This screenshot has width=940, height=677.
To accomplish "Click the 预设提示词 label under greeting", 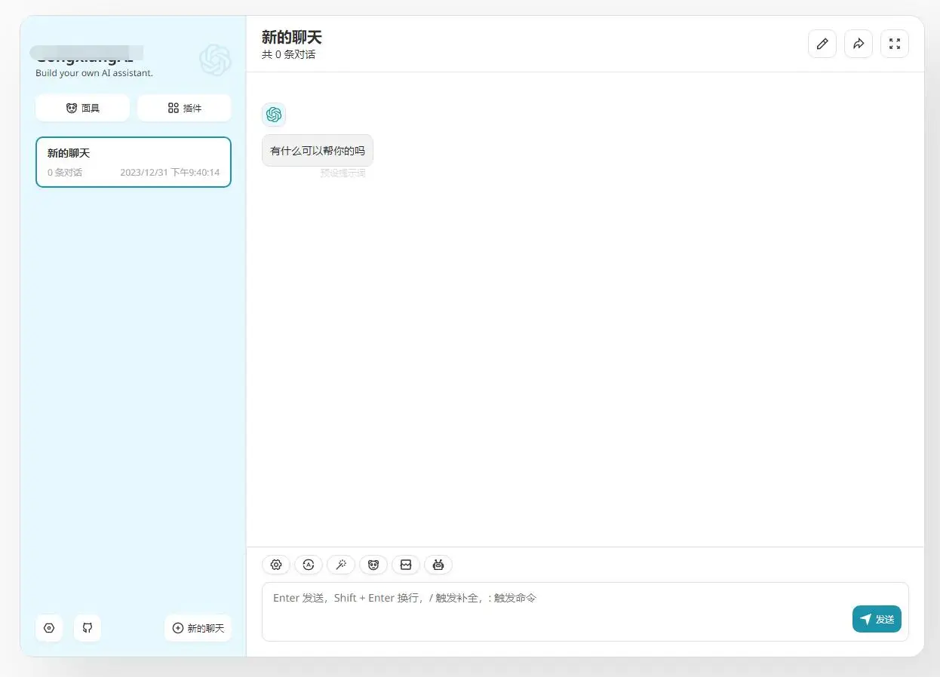I will point(343,173).
